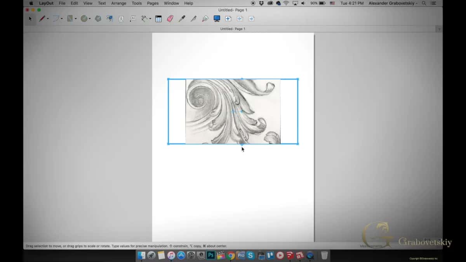Screen dimensions: 466x262
Task: Open the View menu
Action: click(x=88, y=3)
